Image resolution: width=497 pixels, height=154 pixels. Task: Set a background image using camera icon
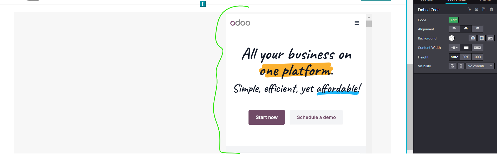pos(473,38)
